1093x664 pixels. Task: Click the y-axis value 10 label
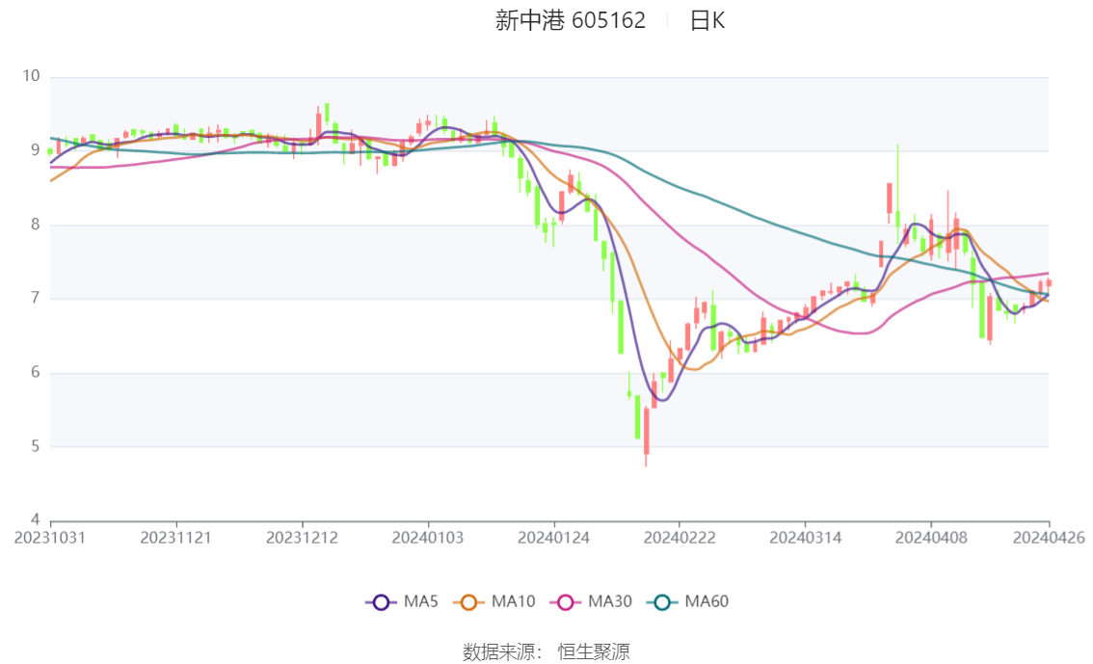(x=32, y=76)
